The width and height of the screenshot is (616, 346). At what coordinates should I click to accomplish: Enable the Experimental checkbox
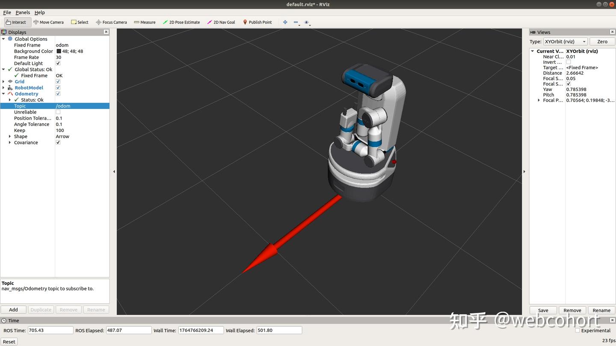[x=577, y=330]
